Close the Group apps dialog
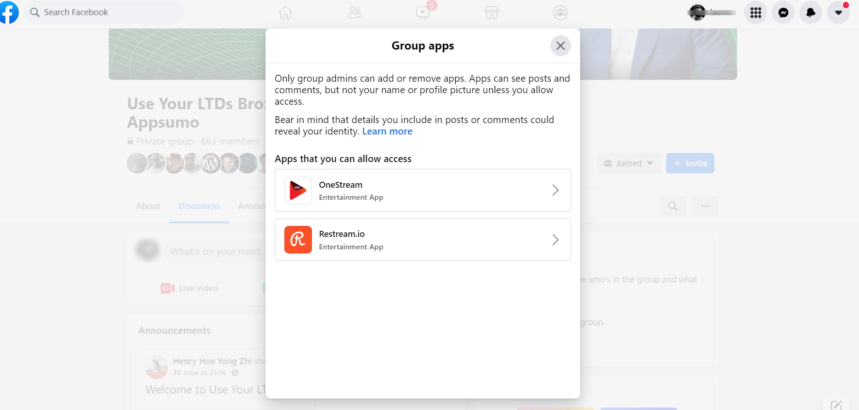Image resolution: width=859 pixels, height=410 pixels. tap(560, 46)
